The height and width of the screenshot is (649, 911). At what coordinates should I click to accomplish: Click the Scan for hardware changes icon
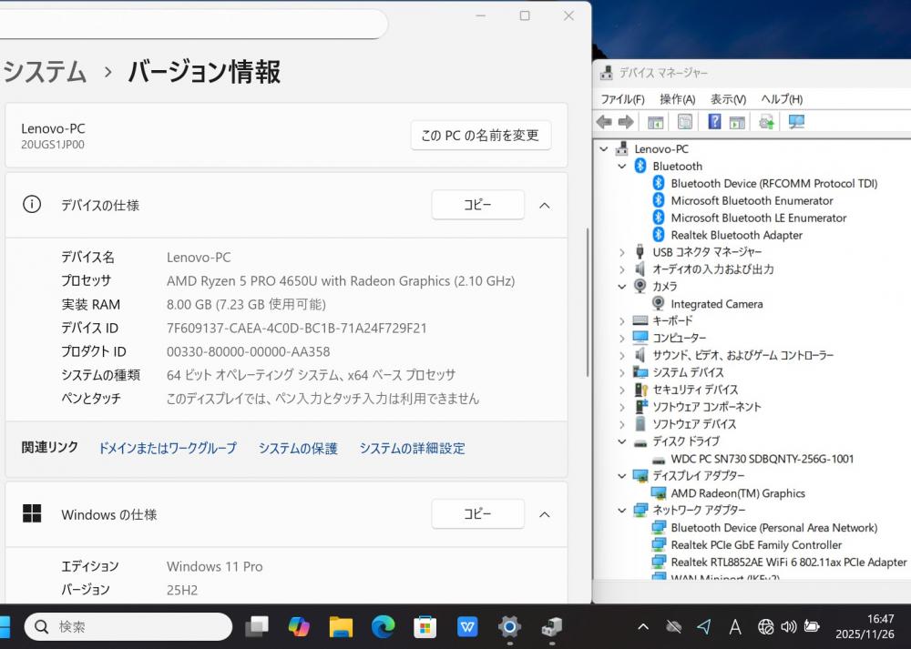[x=796, y=122]
